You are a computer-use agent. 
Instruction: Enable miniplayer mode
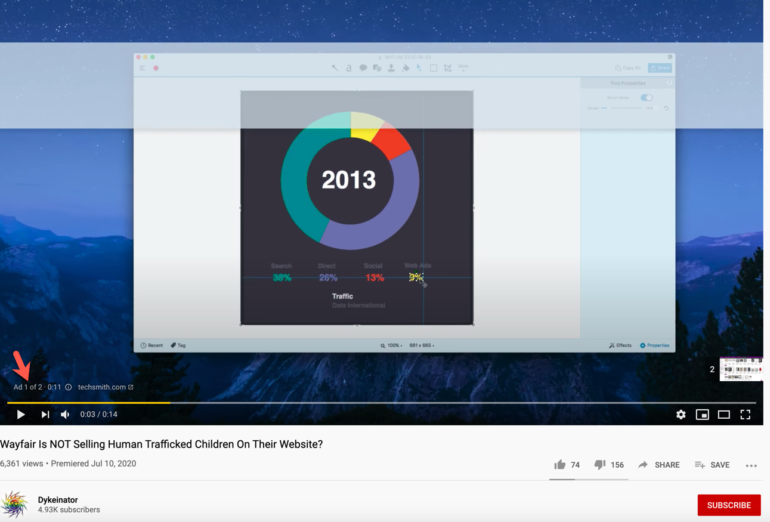pyautogui.click(x=702, y=415)
